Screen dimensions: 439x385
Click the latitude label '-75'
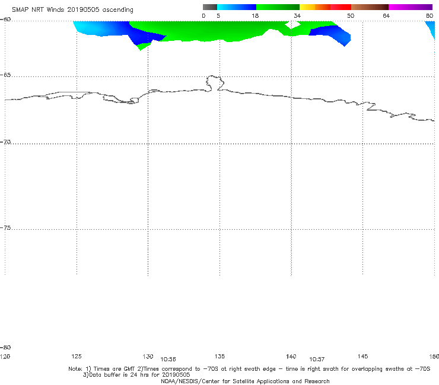5,227
